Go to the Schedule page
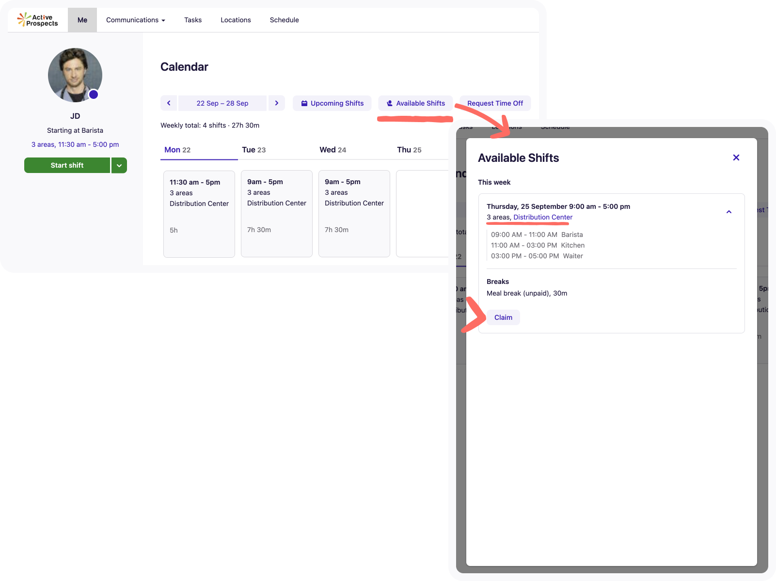Image resolution: width=776 pixels, height=581 pixels. (x=284, y=20)
